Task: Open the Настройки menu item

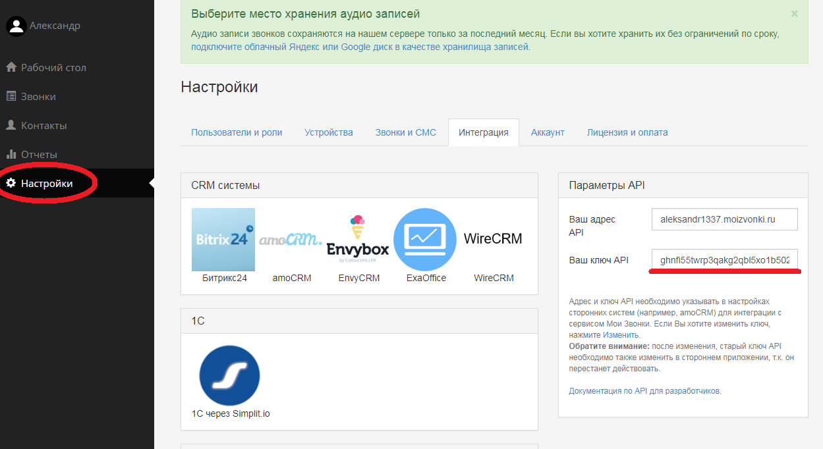Action: click(77, 183)
